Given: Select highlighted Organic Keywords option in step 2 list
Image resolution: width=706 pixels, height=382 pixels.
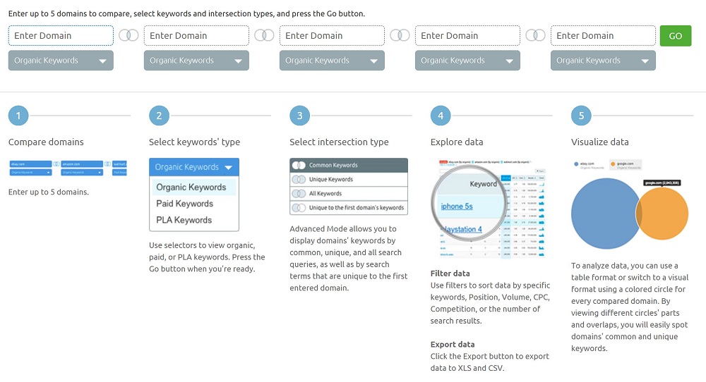Looking at the screenshot, I should 193,187.
